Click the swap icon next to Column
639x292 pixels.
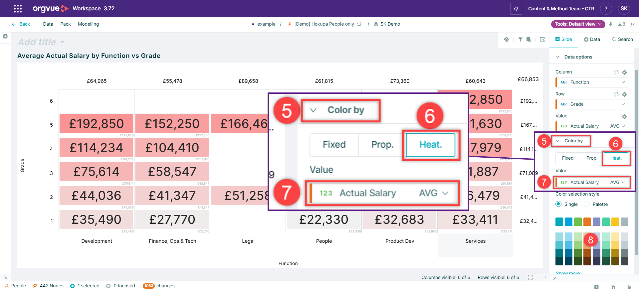click(x=616, y=72)
